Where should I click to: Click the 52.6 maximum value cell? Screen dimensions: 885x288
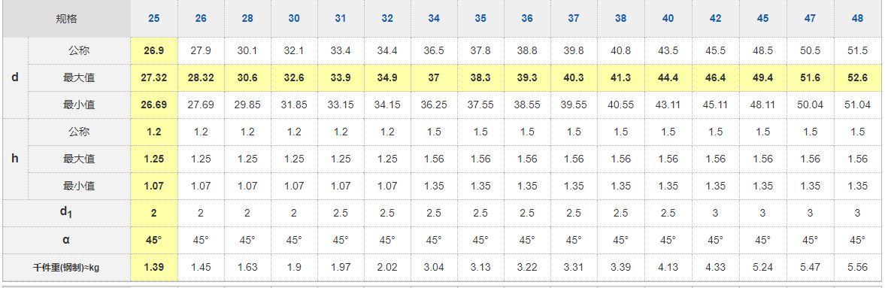pyautogui.click(x=857, y=78)
